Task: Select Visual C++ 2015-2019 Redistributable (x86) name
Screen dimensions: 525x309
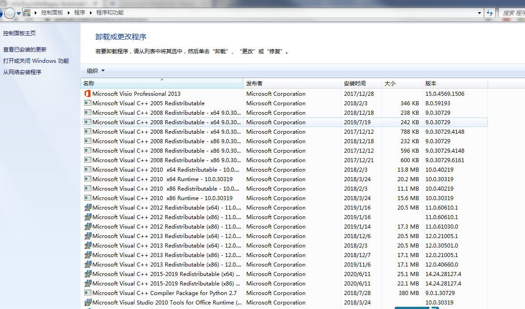Action: click(x=166, y=283)
